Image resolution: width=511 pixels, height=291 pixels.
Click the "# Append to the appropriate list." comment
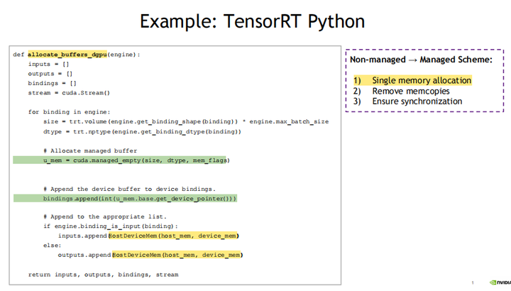click(x=104, y=216)
